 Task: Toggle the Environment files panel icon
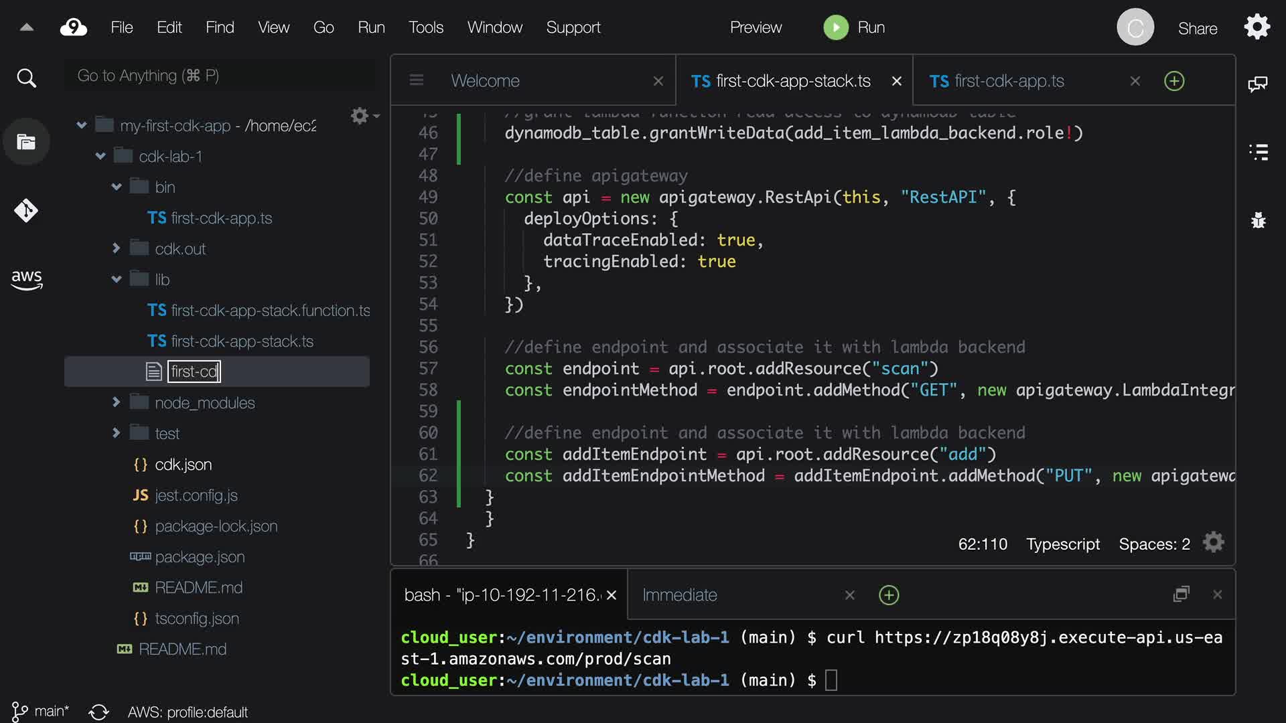[x=26, y=142]
